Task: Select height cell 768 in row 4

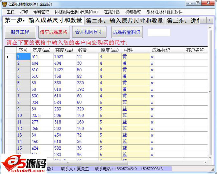Action: (64, 76)
